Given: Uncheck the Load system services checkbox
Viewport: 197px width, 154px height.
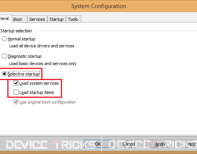Looking at the screenshot, I should pyautogui.click(x=16, y=83).
